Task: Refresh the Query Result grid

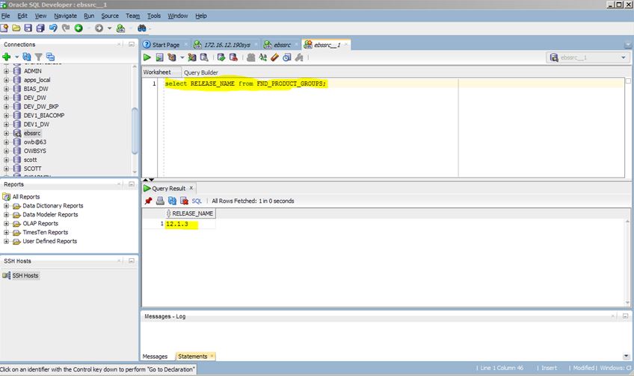Action: pos(172,201)
